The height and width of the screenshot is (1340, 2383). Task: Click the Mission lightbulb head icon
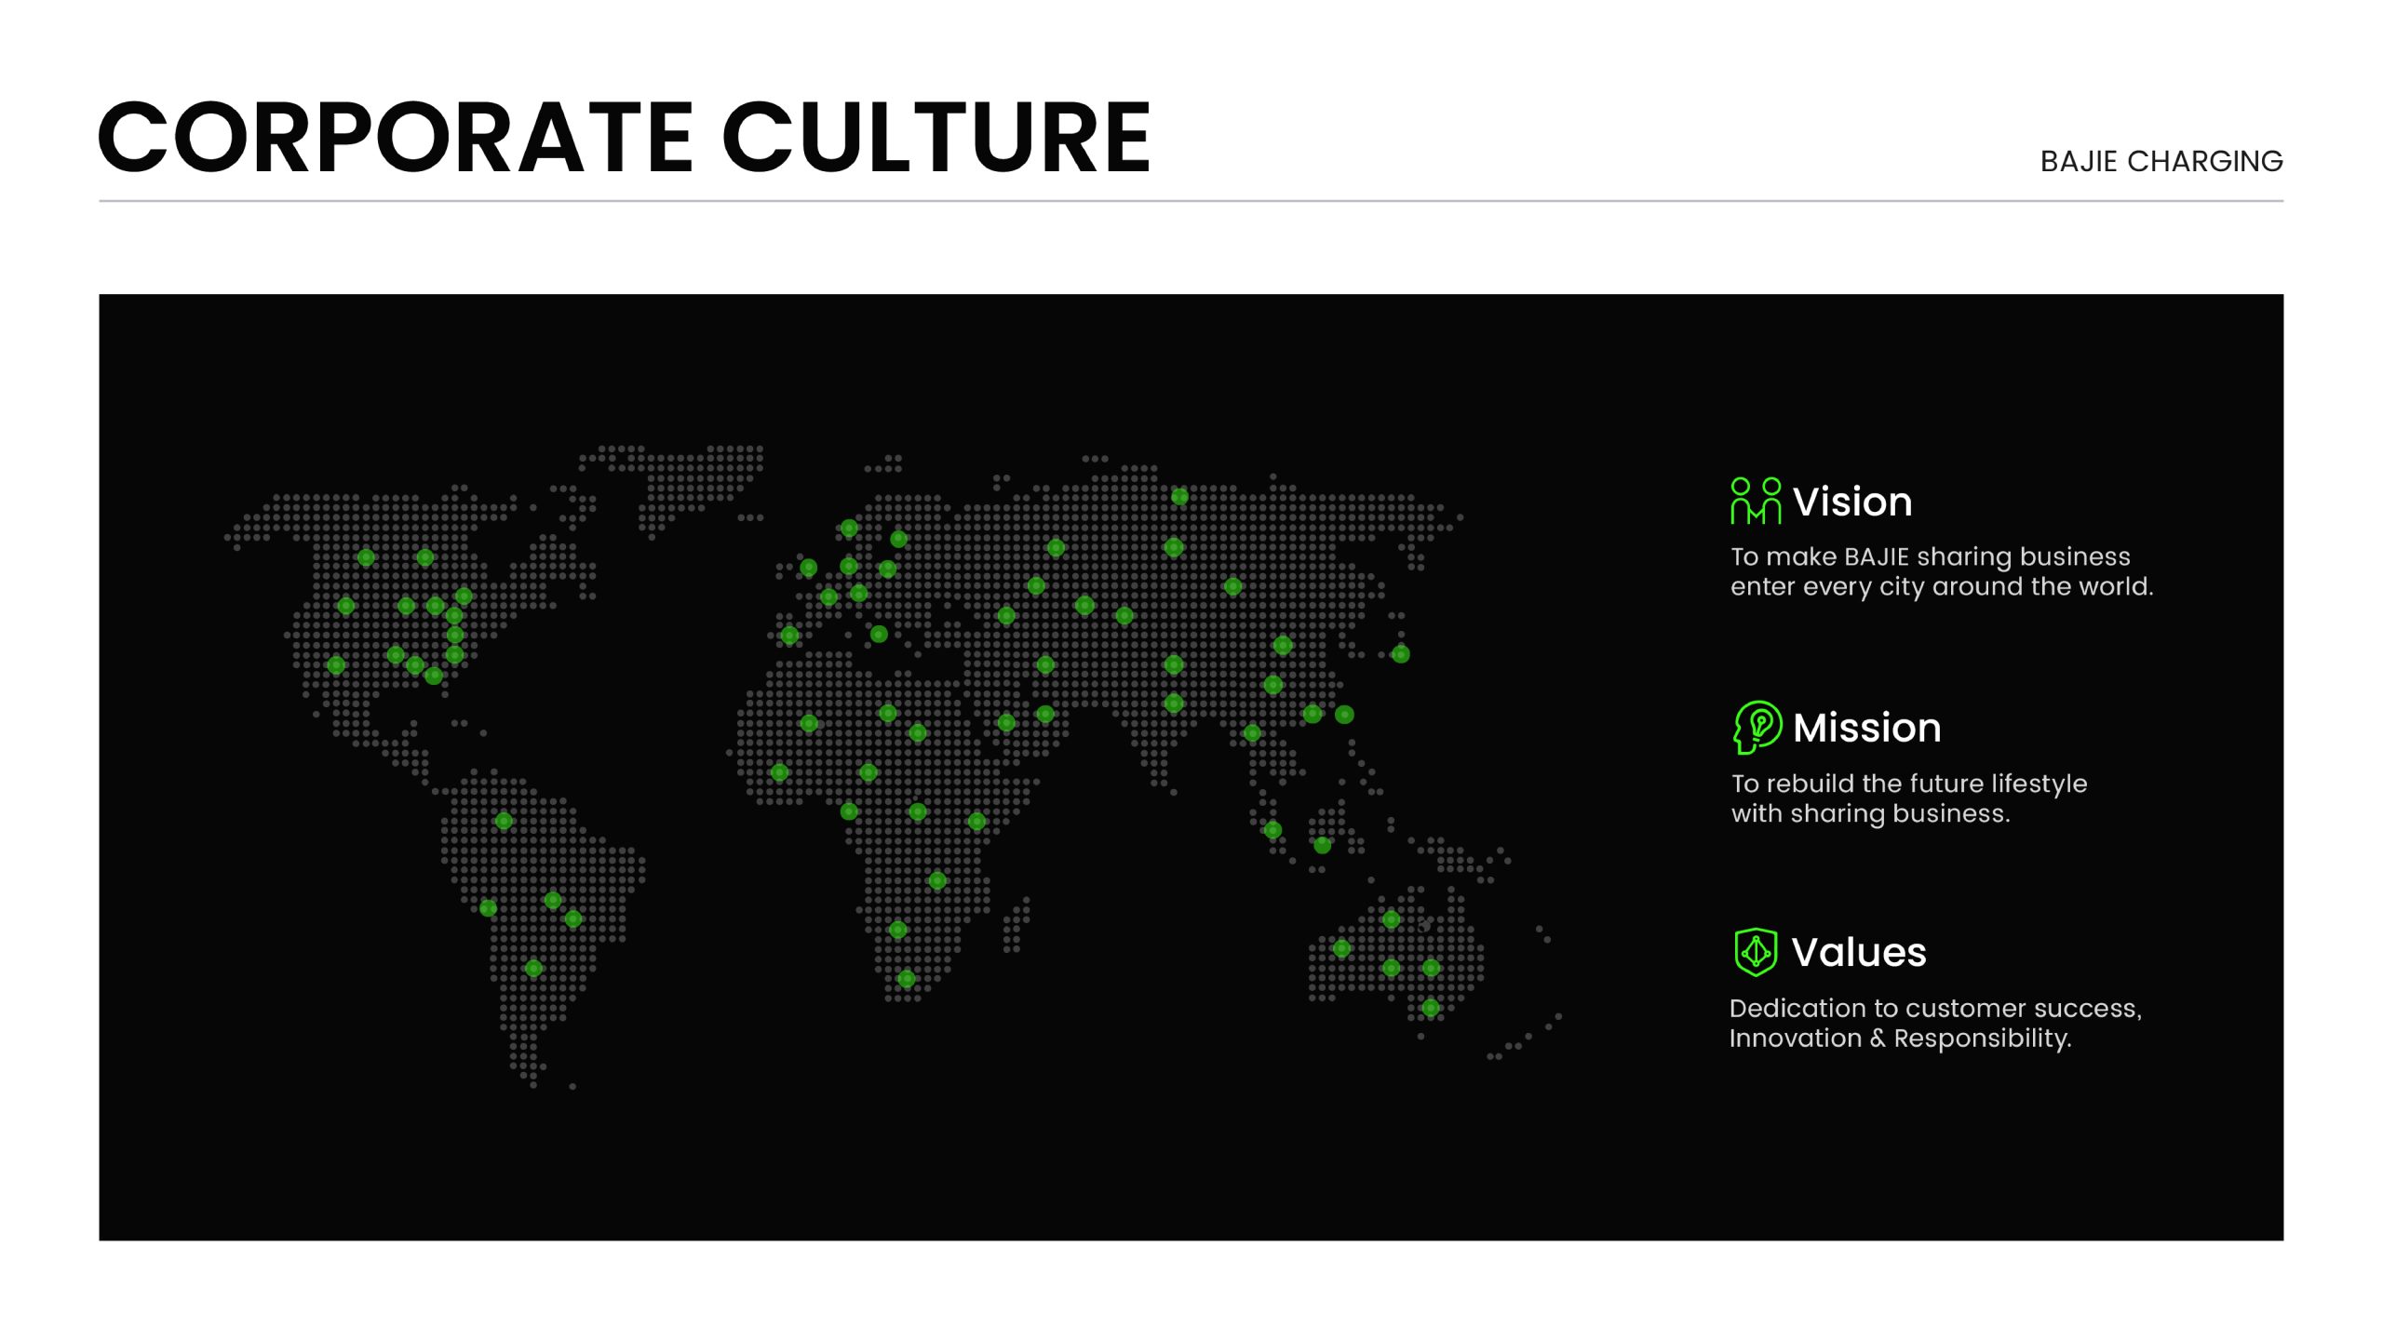1757,727
